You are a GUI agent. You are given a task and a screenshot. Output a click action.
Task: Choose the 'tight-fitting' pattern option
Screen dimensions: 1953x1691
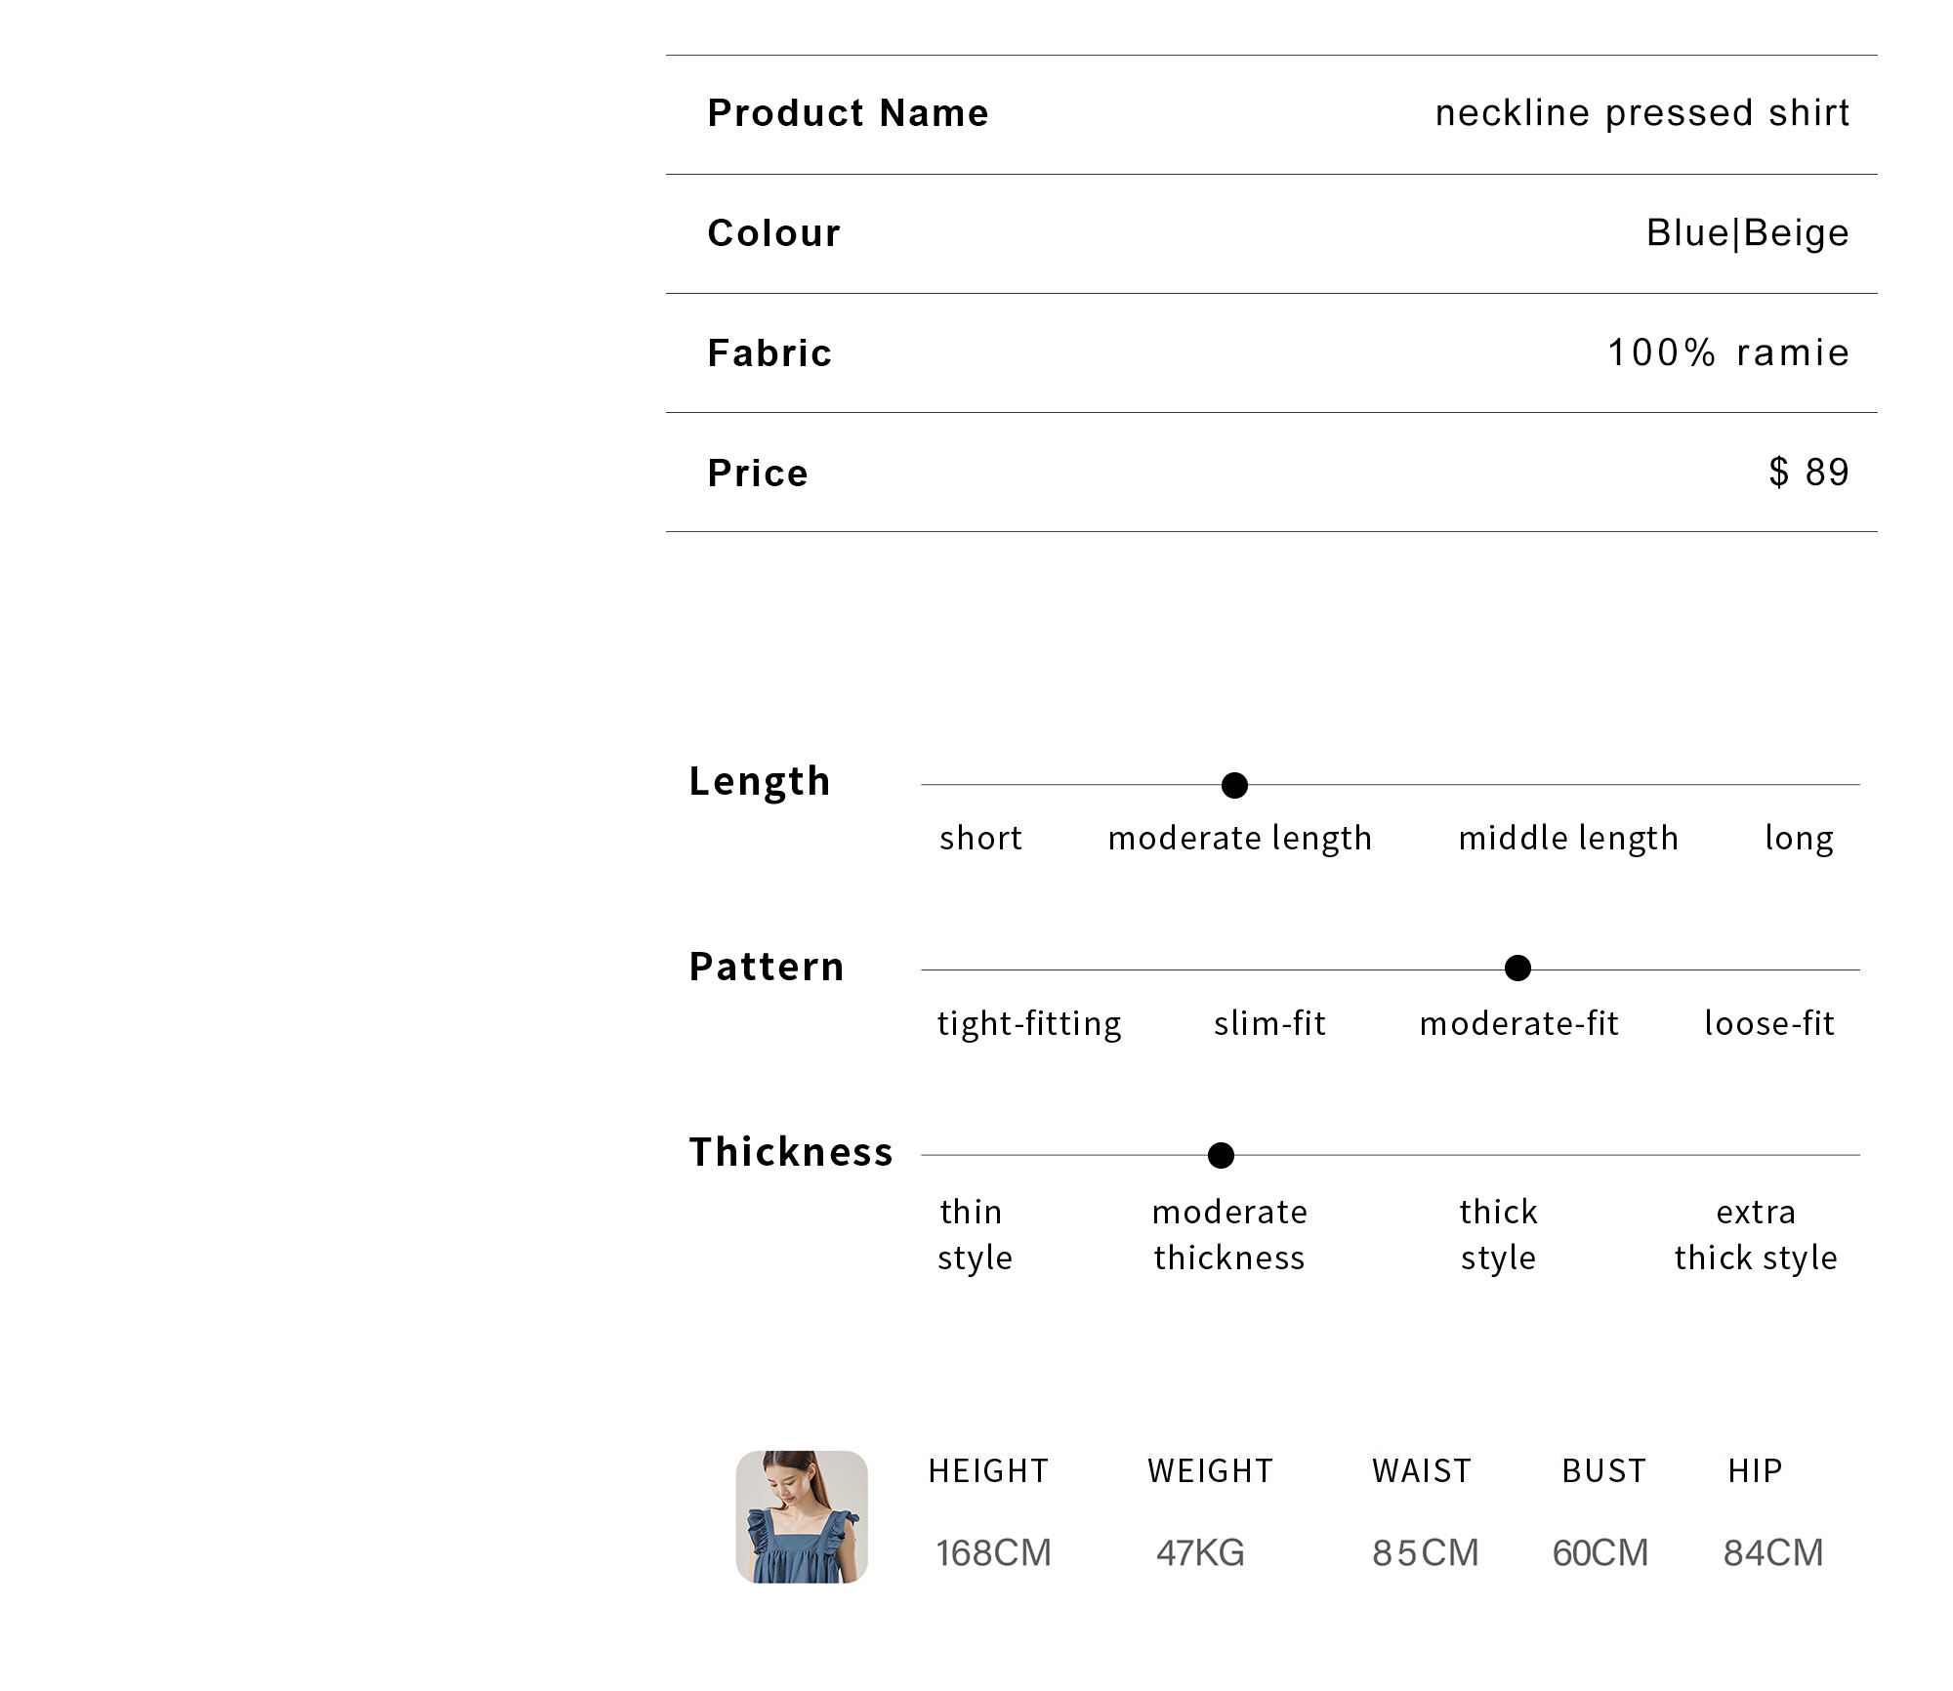pos(1029,1023)
